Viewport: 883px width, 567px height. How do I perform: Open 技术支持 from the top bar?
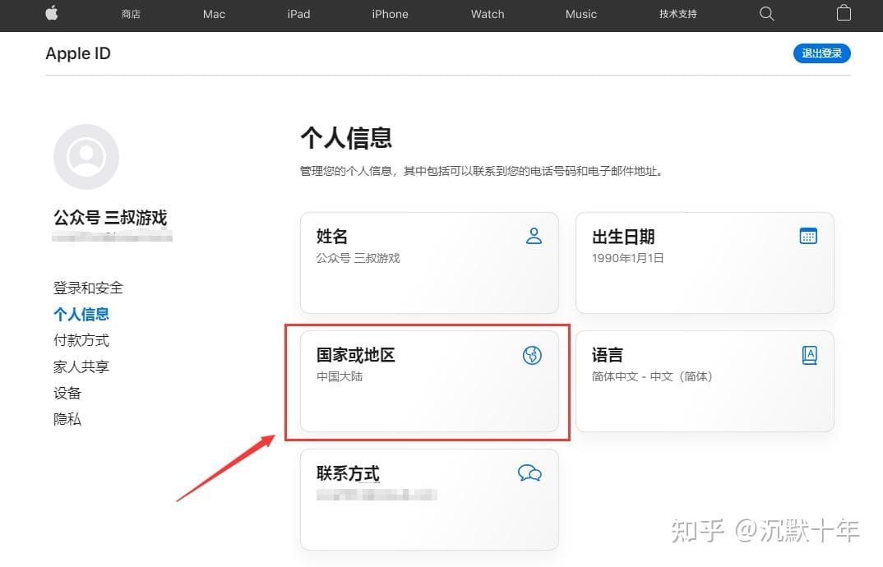pos(677,14)
